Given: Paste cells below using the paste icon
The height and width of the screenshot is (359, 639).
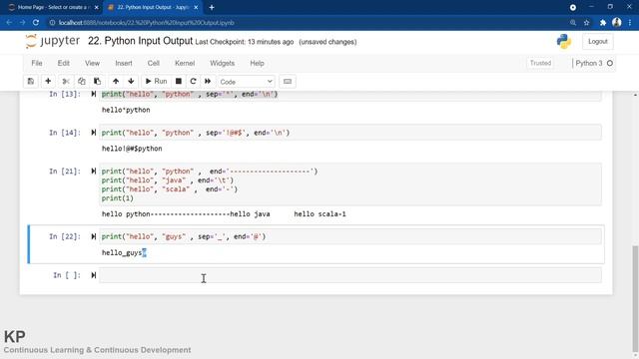Looking at the screenshot, I should click(x=97, y=82).
